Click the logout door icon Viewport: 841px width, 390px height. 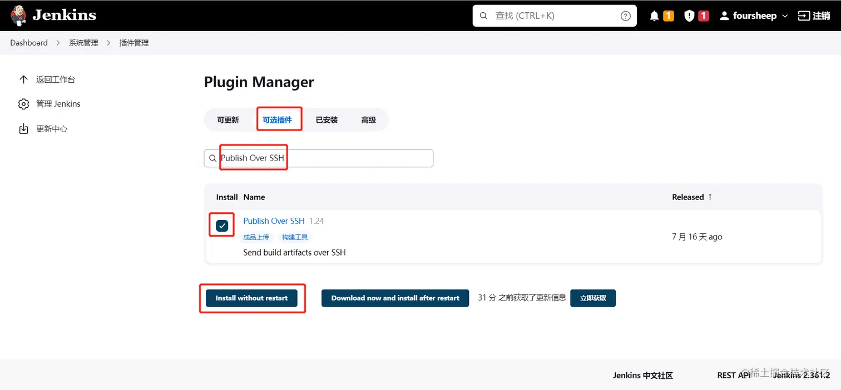tap(804, 16)
